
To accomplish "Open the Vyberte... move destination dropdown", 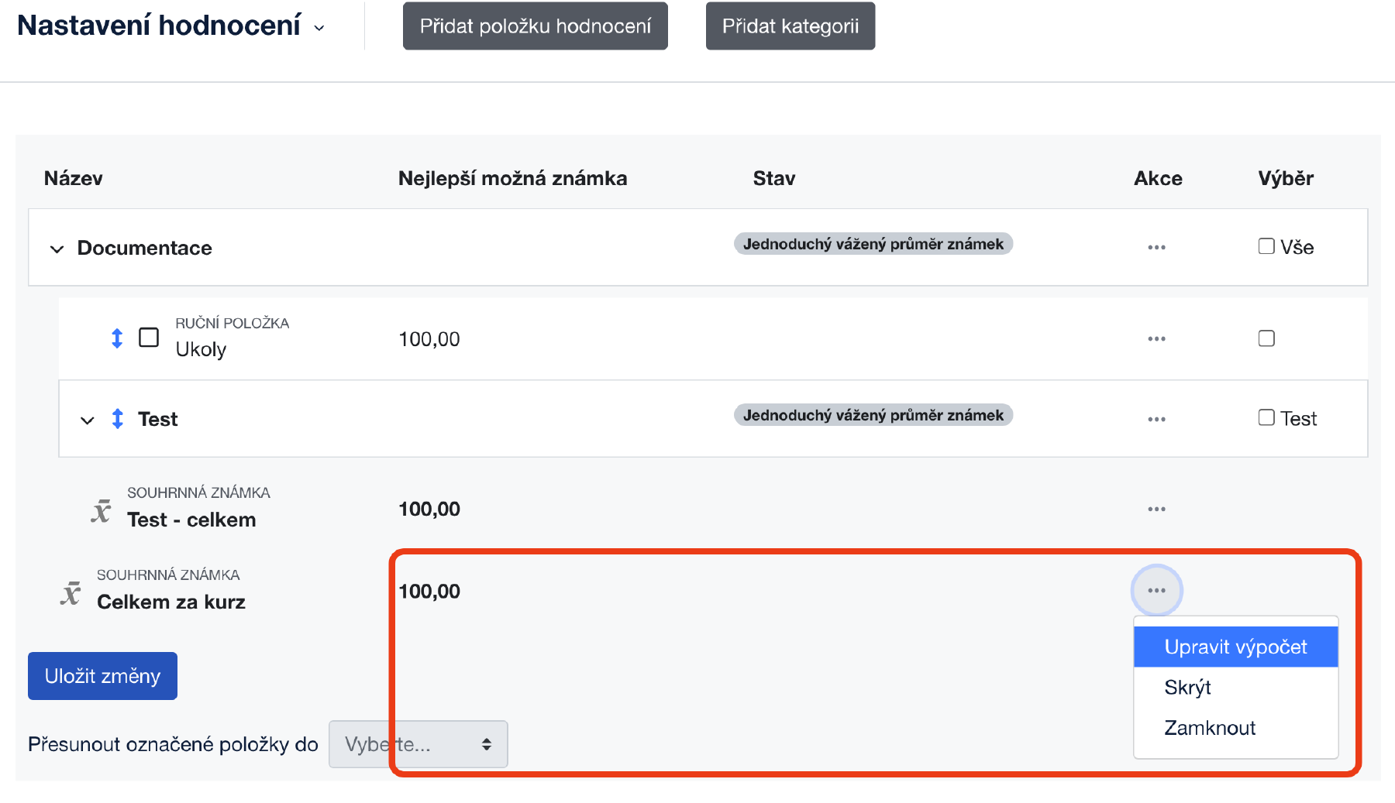I will [418, 744].
